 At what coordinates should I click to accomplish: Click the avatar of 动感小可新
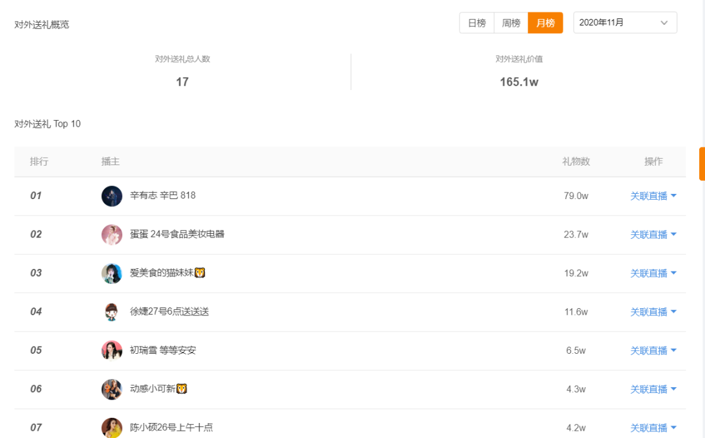coord(112,390)
